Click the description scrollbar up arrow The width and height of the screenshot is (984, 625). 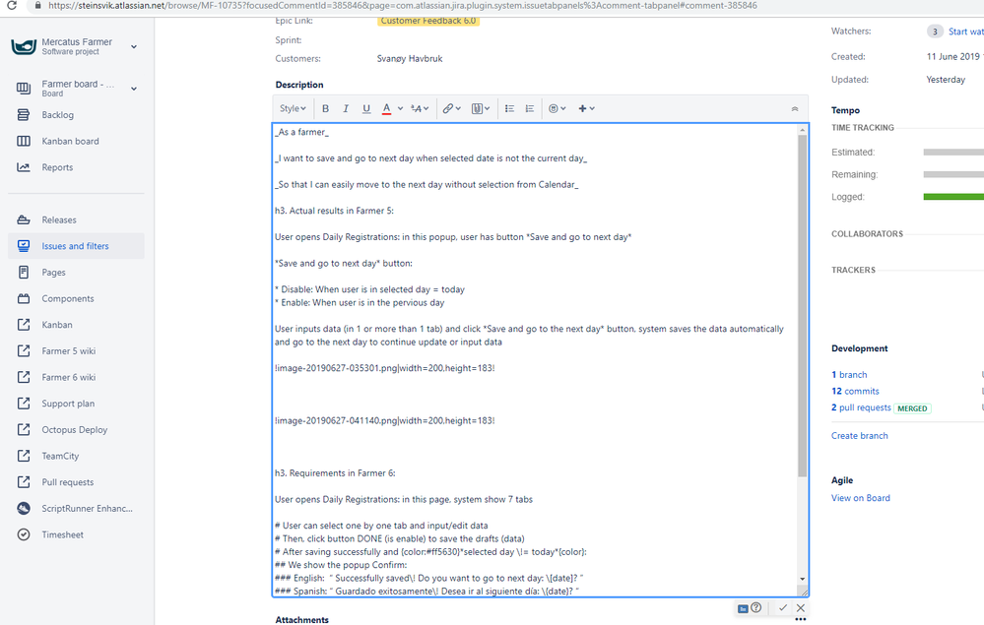pyautogui.click(x=802, y=130)
